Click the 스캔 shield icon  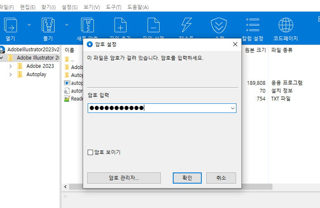coord(219,26)
